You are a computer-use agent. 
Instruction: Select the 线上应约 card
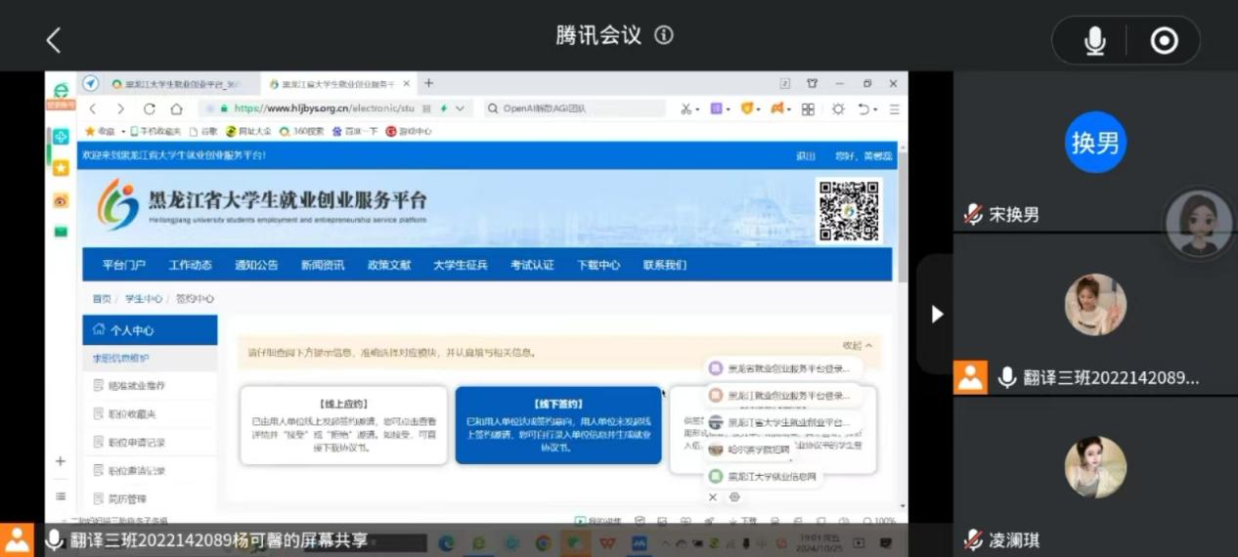click(343, 425)
